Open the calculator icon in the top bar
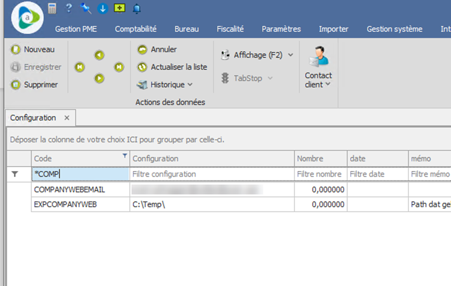This screenshot has height=286, width=451. click(52, 9)
